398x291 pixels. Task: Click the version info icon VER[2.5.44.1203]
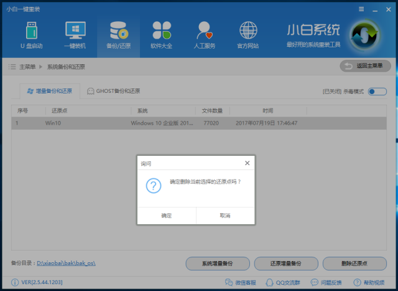tap(15, 282)
